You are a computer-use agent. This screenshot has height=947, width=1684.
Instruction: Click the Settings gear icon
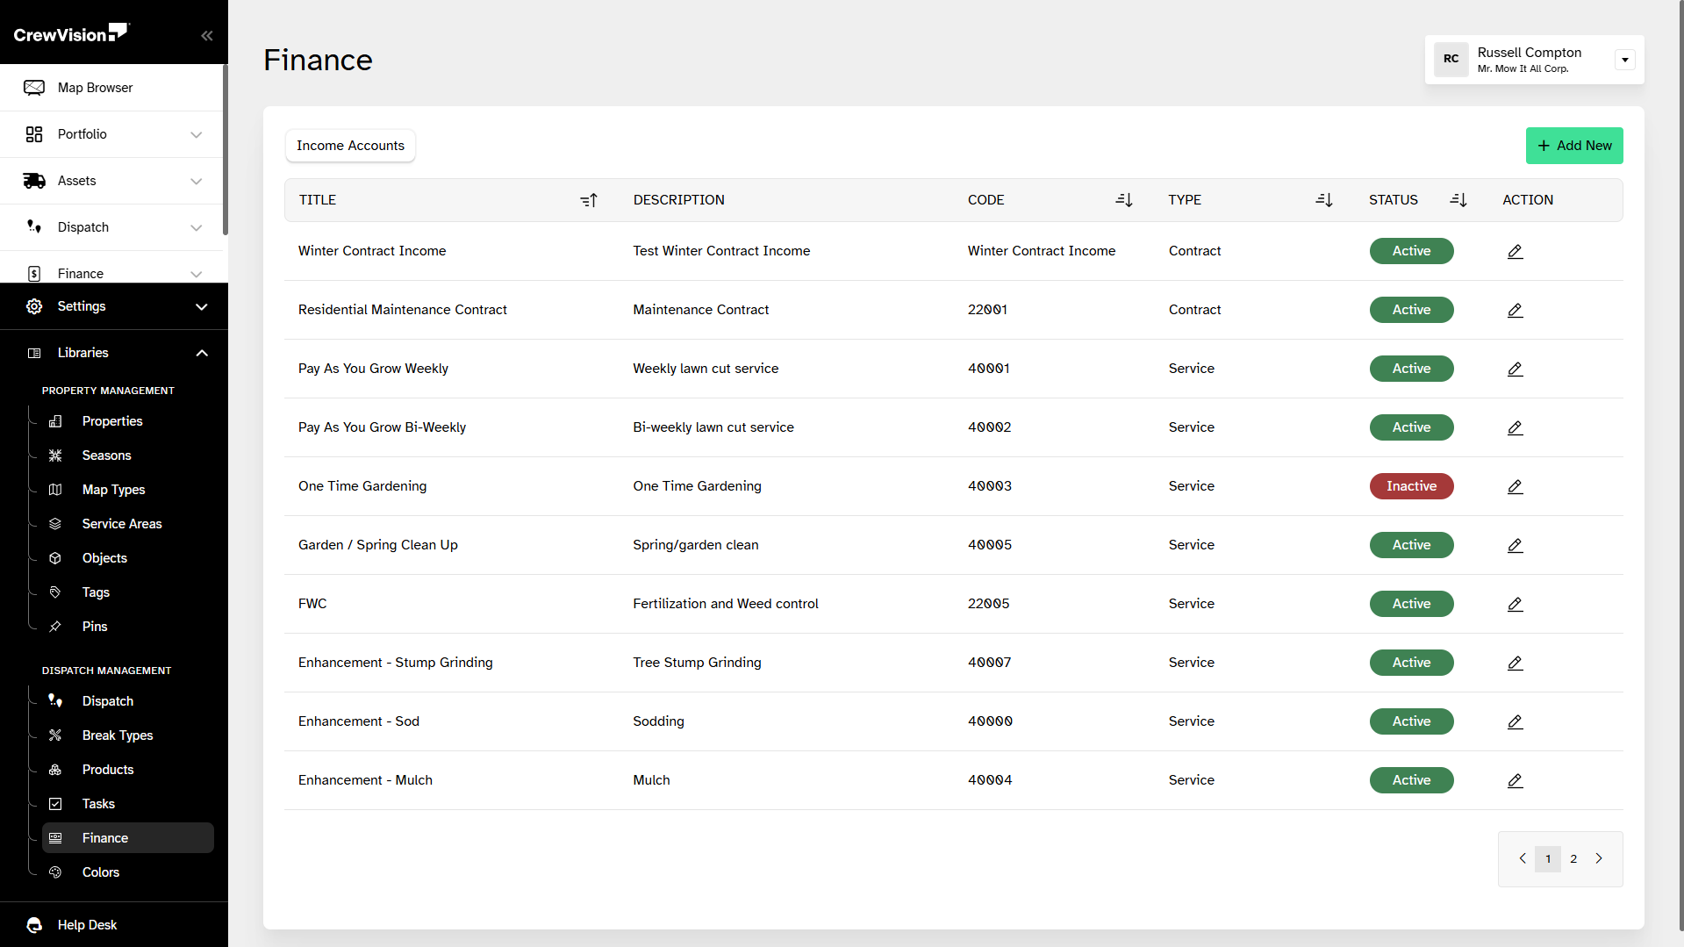(34, 306)
